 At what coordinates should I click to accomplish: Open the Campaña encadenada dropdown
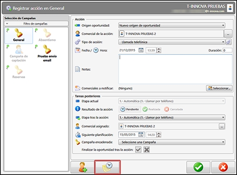click(172, 142)
